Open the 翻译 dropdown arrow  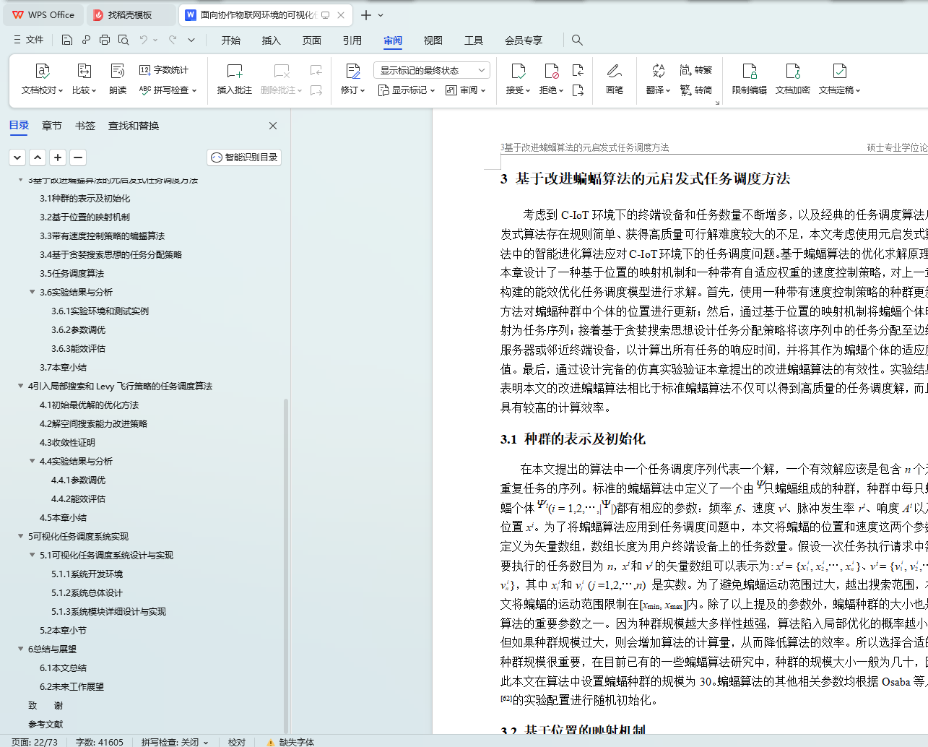coord(668,91)
